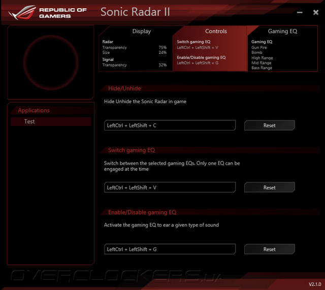Minimize the Sonic Radar II window
Image resolution: width=325 pixels, height=290 pixels.
coord(300,12)
